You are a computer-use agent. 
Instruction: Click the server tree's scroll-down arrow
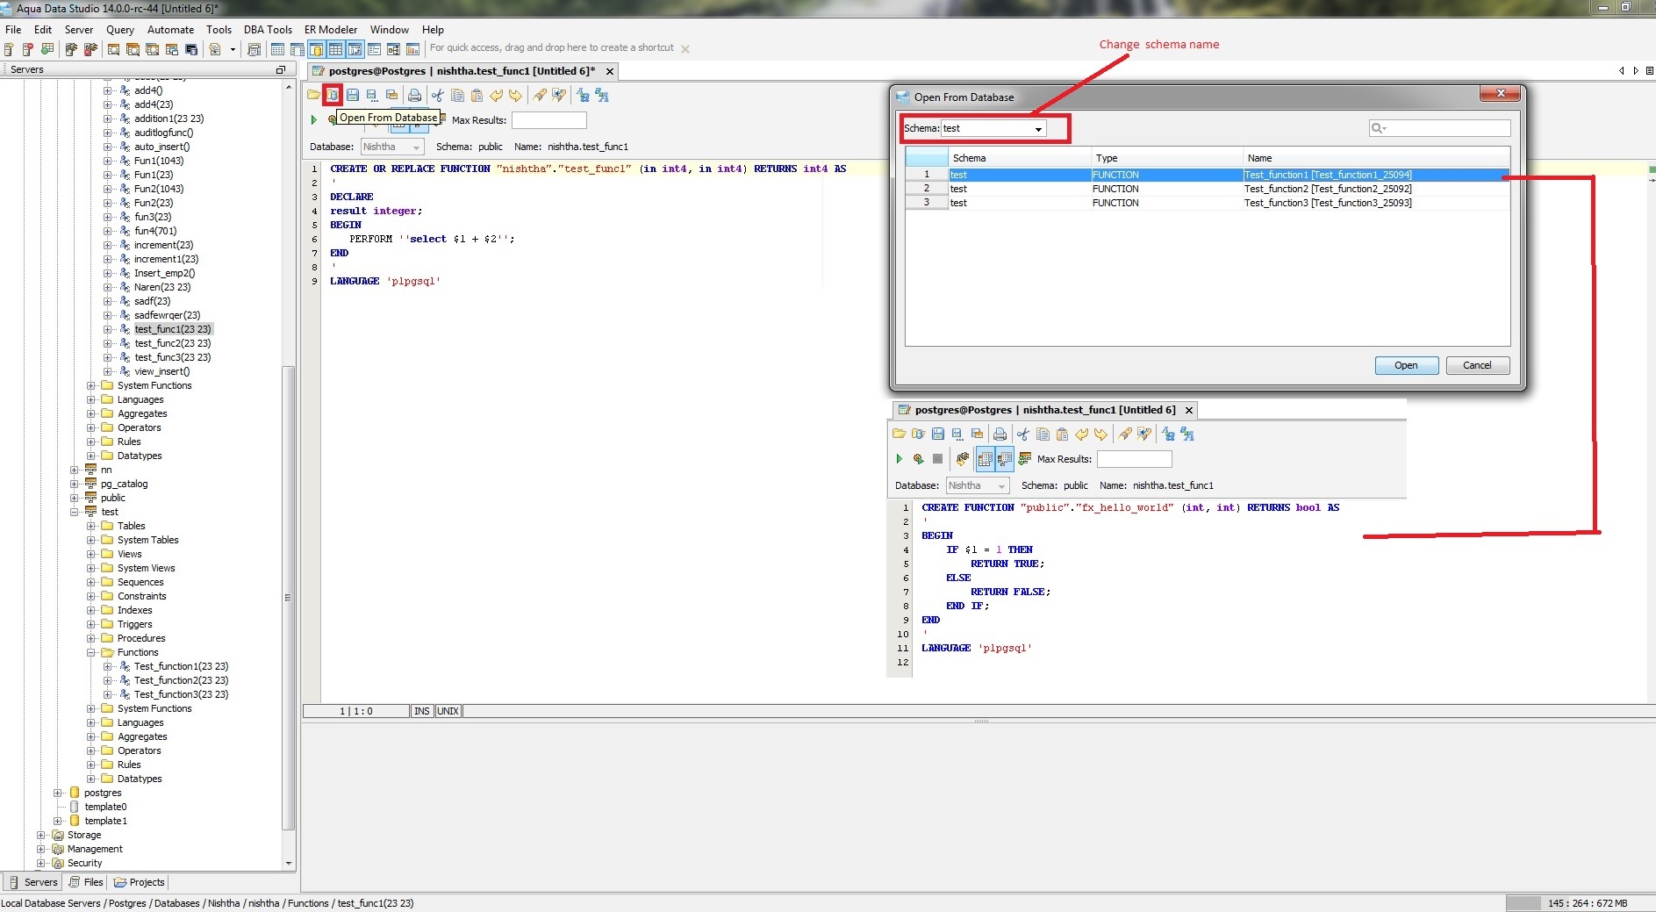[289, 864]
